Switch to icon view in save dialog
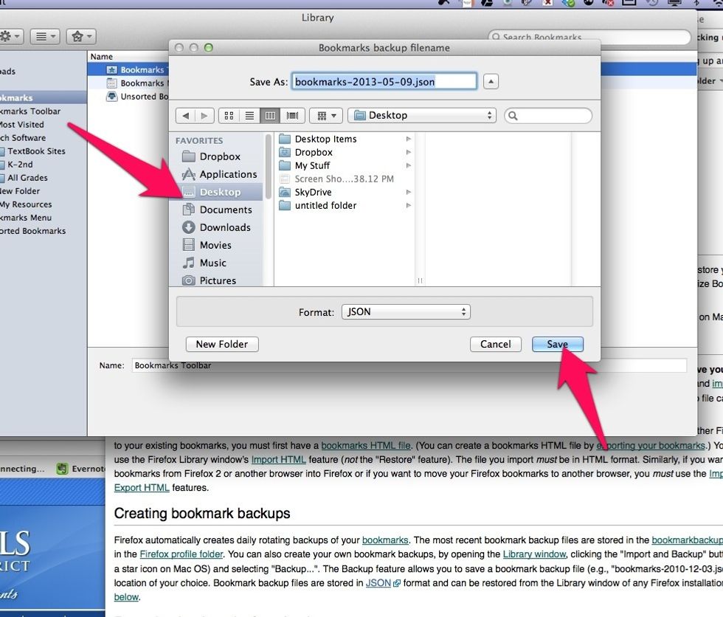Screen dimensions: 723x617 (x=229, y=116)
